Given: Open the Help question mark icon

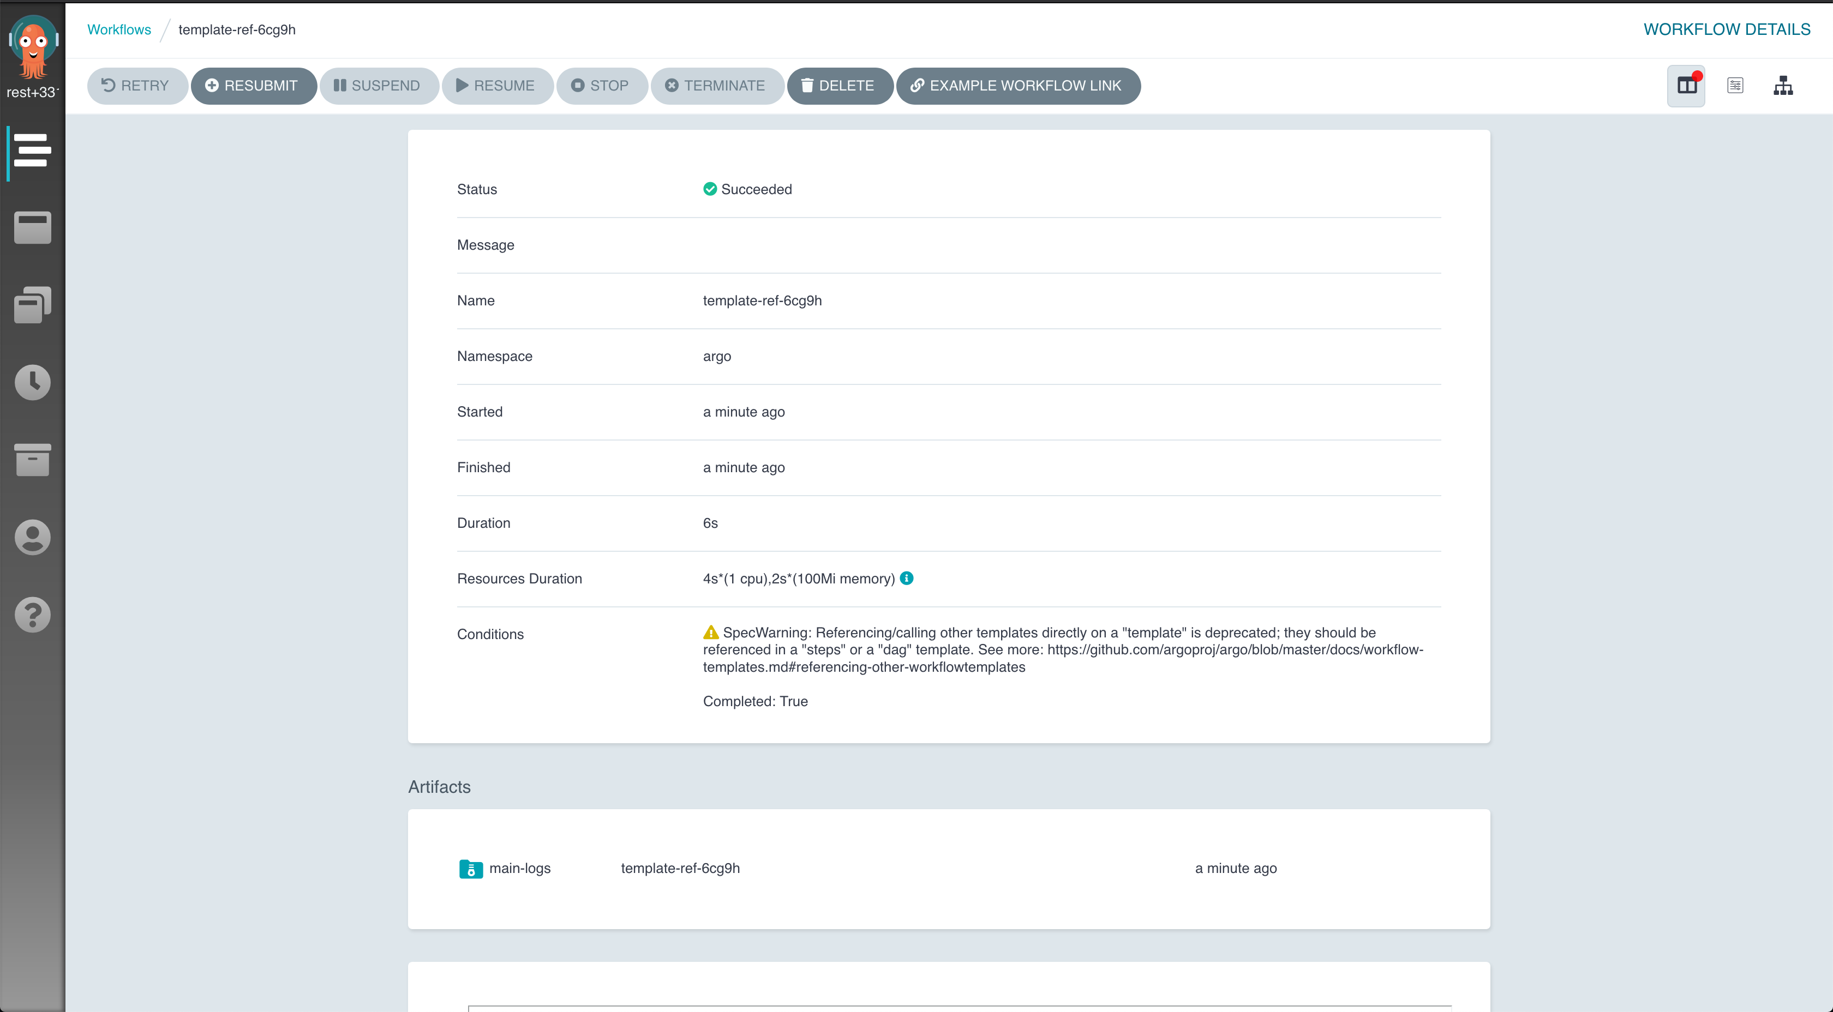Looking at the screenshot, I should coord(32,615).
